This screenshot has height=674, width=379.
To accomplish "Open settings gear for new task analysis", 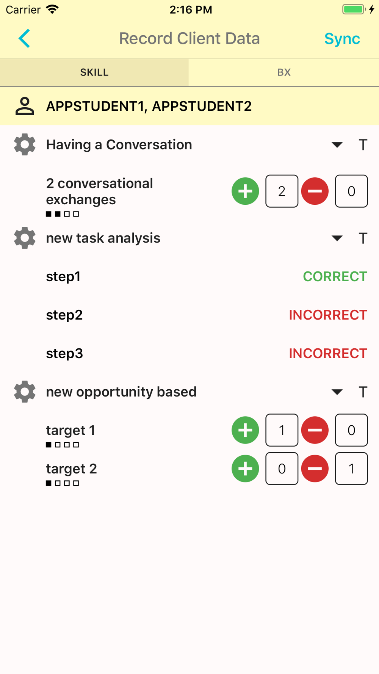I will [25, 238].
